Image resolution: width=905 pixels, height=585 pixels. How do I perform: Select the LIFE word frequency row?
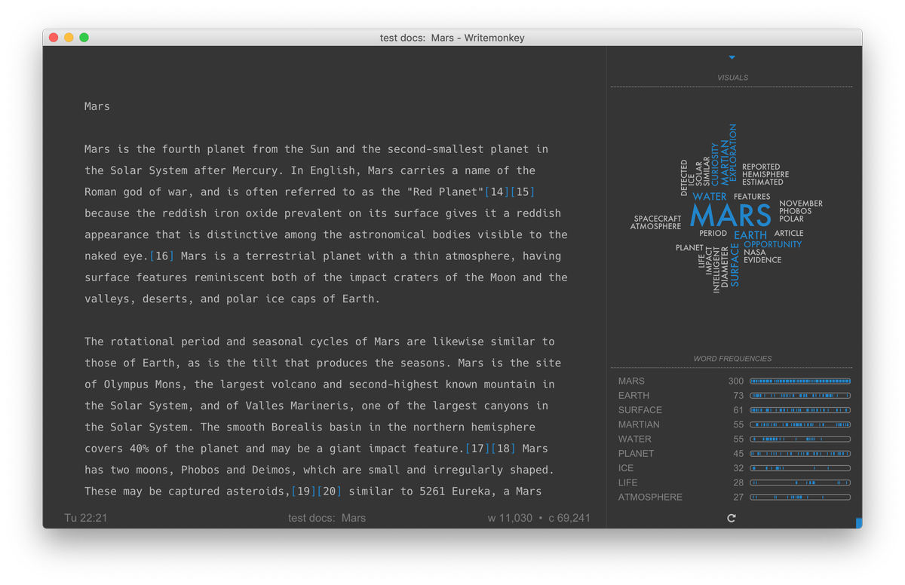click(734, 482)
